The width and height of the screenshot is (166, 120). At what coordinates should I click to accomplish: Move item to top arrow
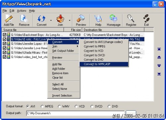(159, 49)
